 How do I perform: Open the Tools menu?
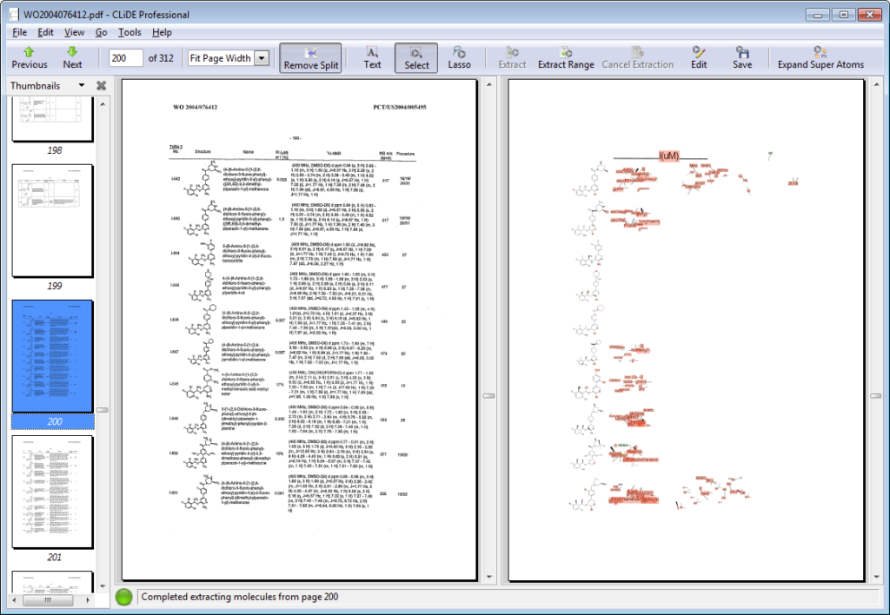[130, 32]
